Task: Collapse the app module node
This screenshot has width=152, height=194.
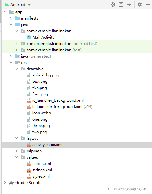Action: [5, 12]
